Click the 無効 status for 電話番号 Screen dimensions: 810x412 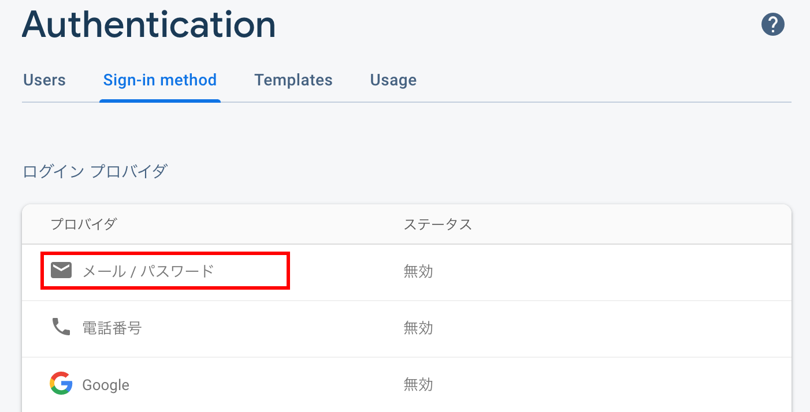(x=418, y=328)
